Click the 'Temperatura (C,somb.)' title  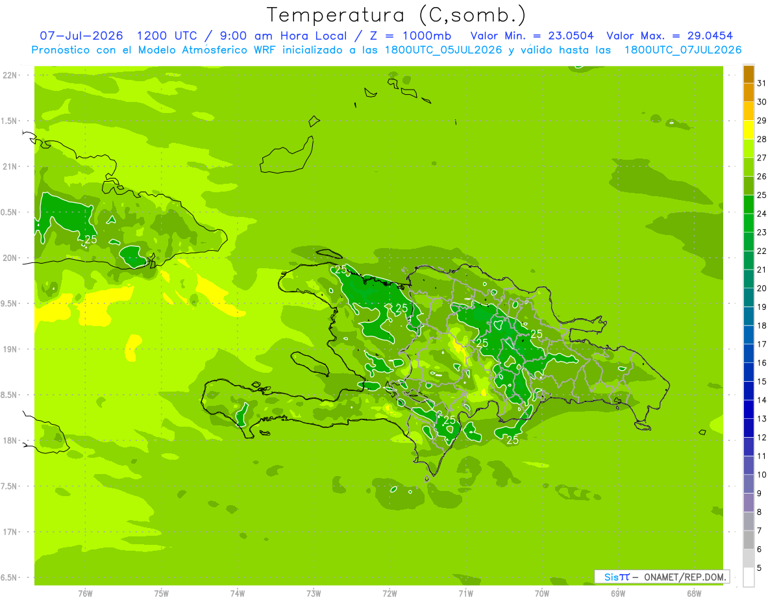(x=397, y=14)
